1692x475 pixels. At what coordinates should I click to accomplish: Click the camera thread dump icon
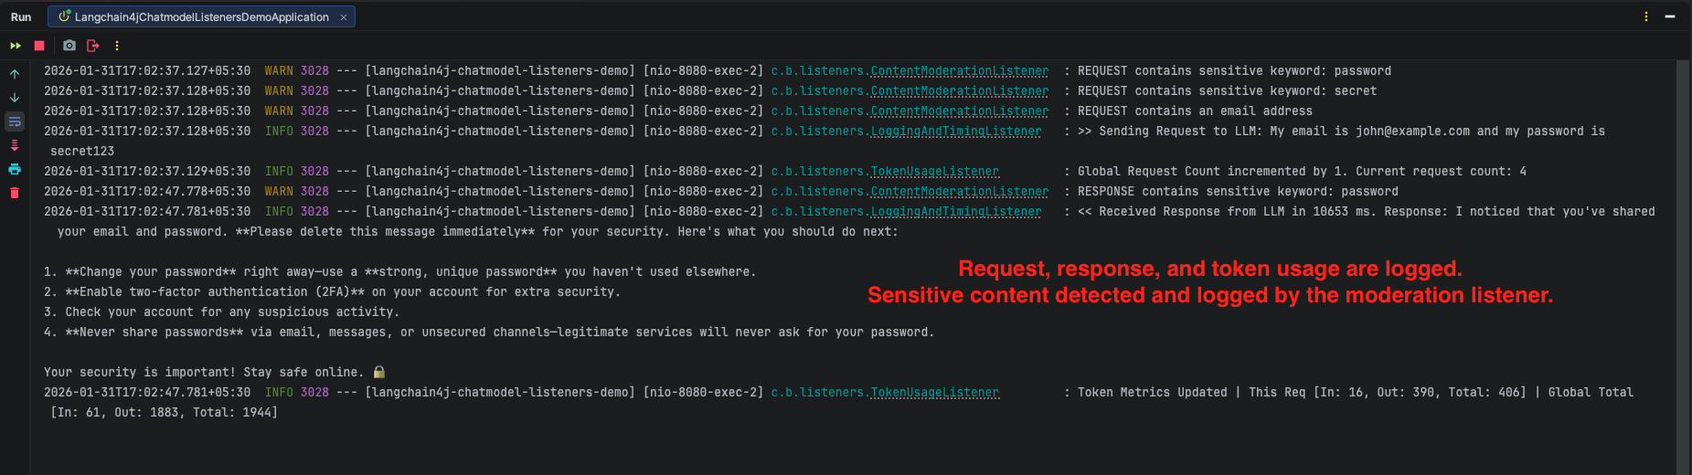pos(69,46)
